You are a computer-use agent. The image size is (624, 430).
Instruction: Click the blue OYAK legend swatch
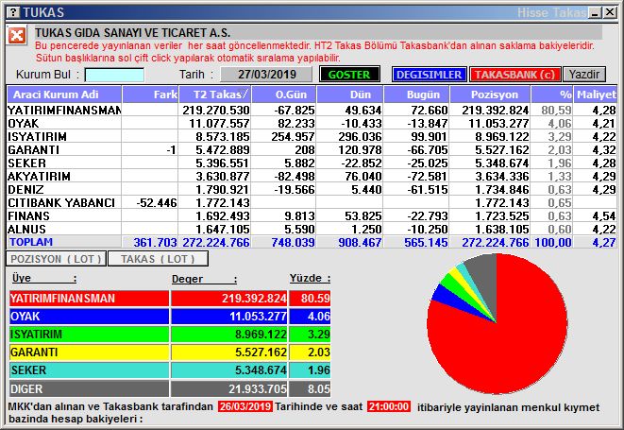(89, 317)
